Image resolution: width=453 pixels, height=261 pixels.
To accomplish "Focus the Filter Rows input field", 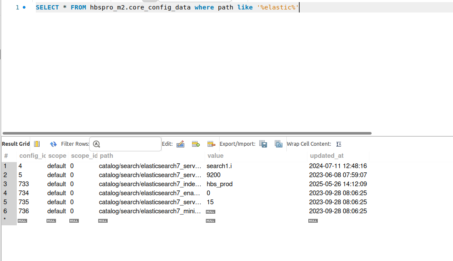I will [x=125, y=144].
